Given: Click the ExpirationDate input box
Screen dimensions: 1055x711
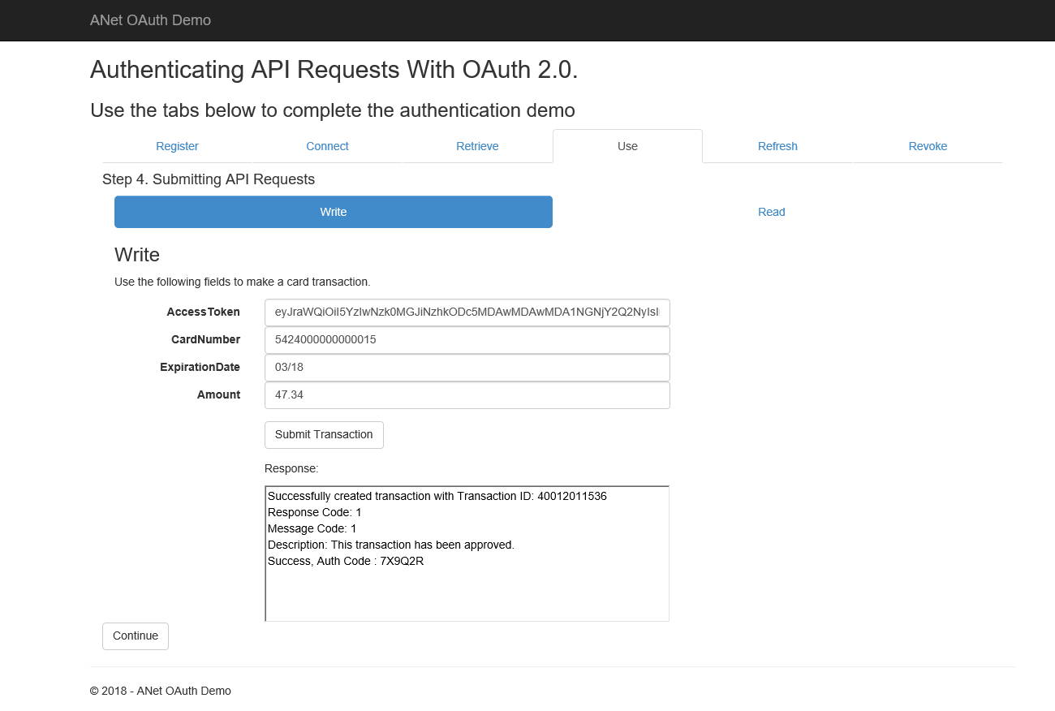Looking at the screenshot, I should (467, 367).
